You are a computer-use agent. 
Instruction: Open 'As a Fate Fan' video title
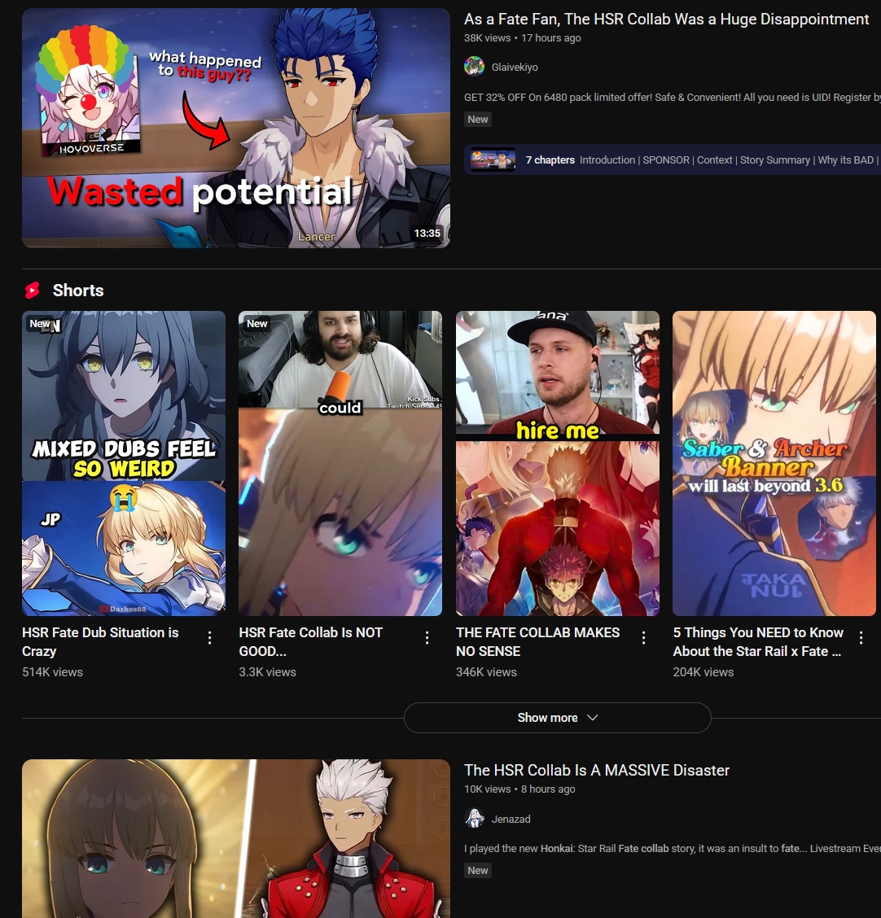pyautogui.click(x=666, y=20)
